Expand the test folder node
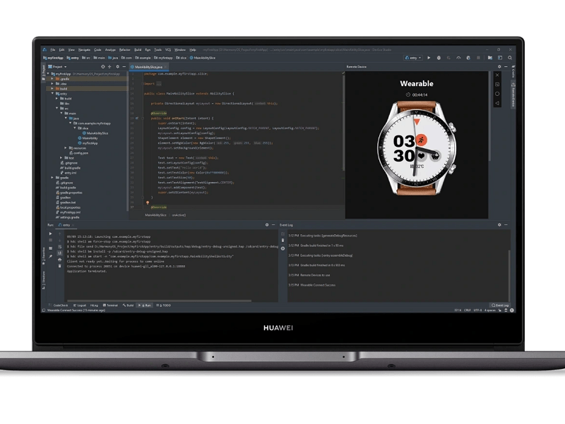This screenshot has width=565, height=424. [61, 157]
